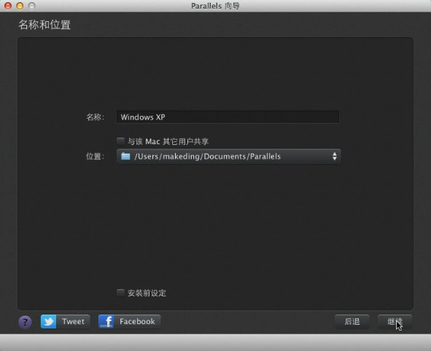Enable the 与该 Mac 其它用户共享 checkbox

click(120, 141)
